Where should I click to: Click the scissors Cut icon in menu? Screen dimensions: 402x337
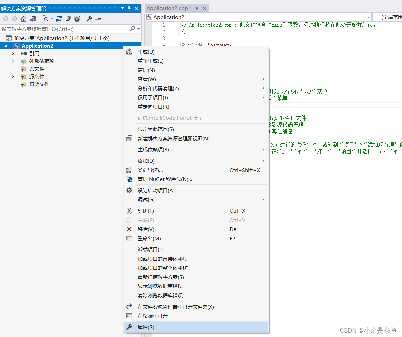pyautogui.click(x=129, y=211)
